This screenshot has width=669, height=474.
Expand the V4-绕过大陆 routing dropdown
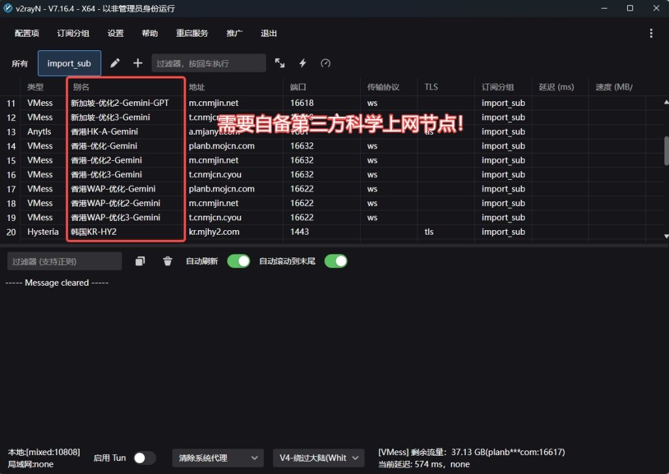point(318,458)
